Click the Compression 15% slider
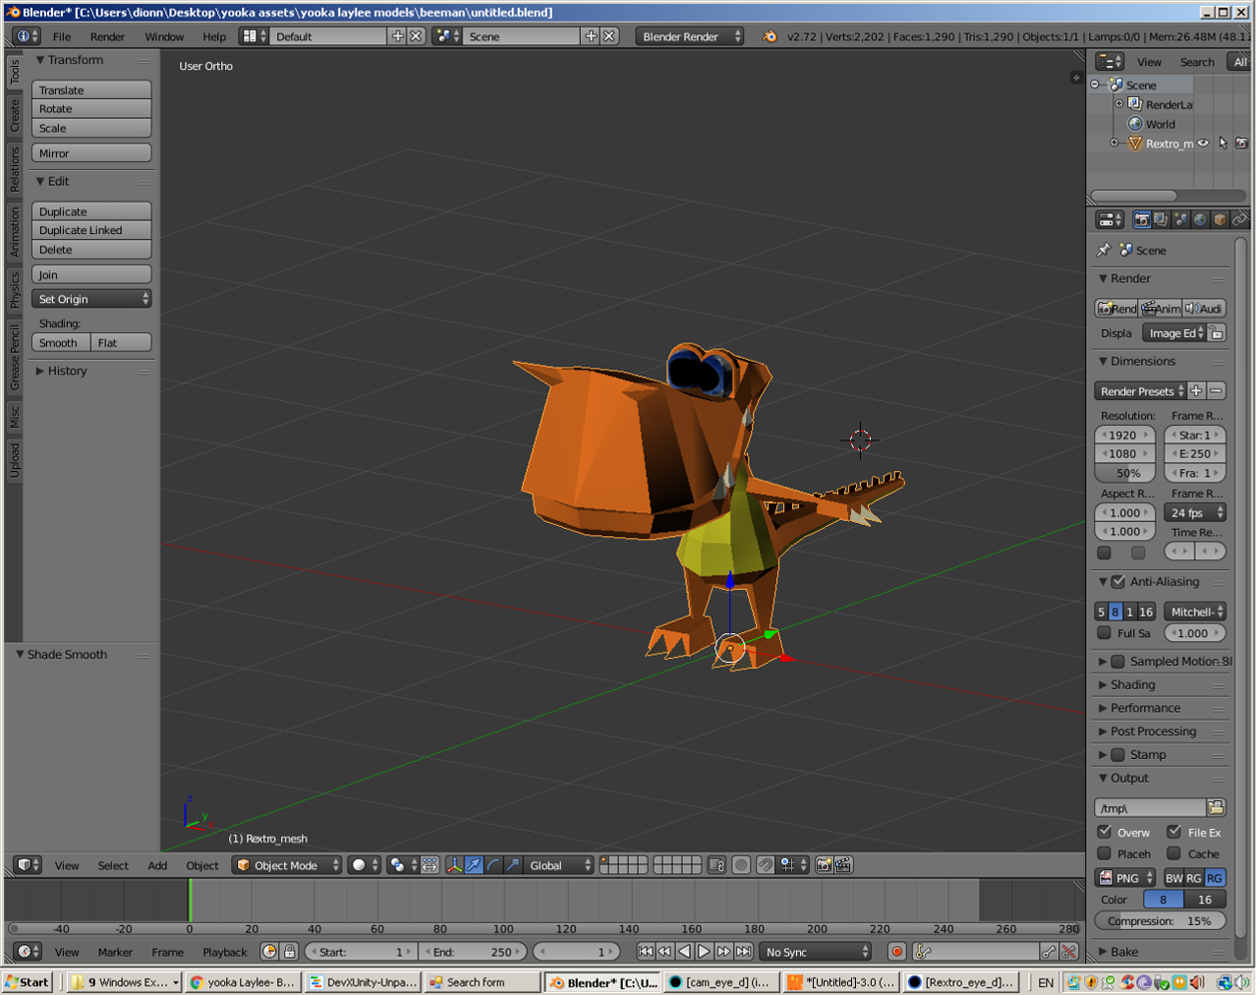The height and width of the screenshot is (995, 1256). [x=1160, y=921]
